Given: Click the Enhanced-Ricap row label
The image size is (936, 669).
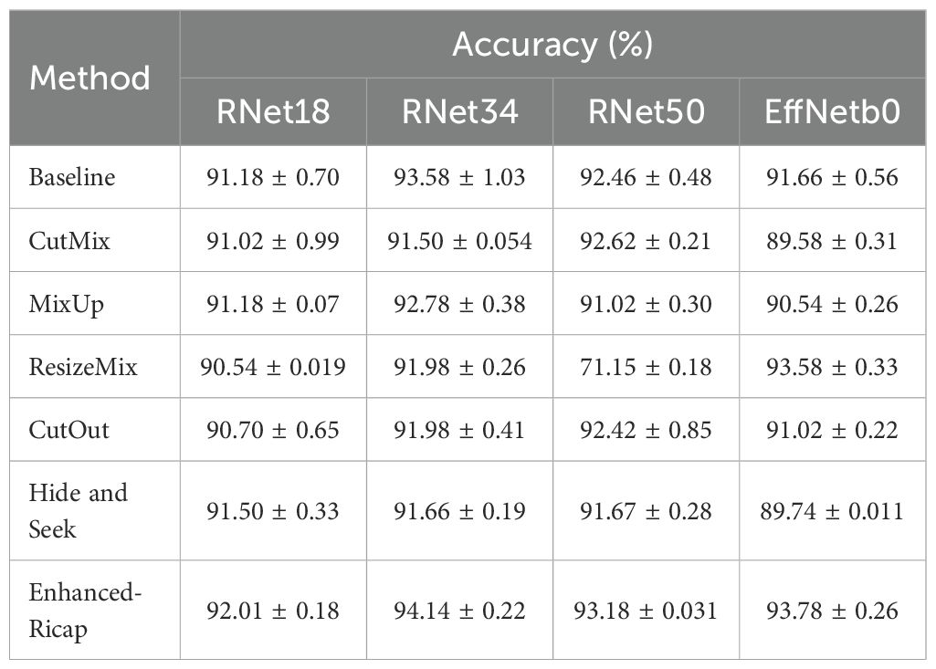Looking at the screenshot, I should pos(86,611).
